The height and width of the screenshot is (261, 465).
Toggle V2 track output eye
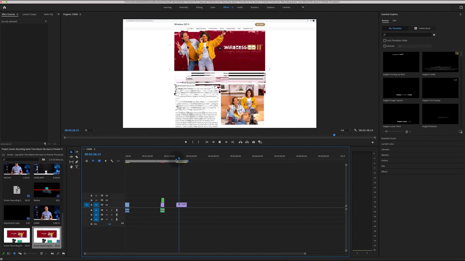tap(106, 200)
